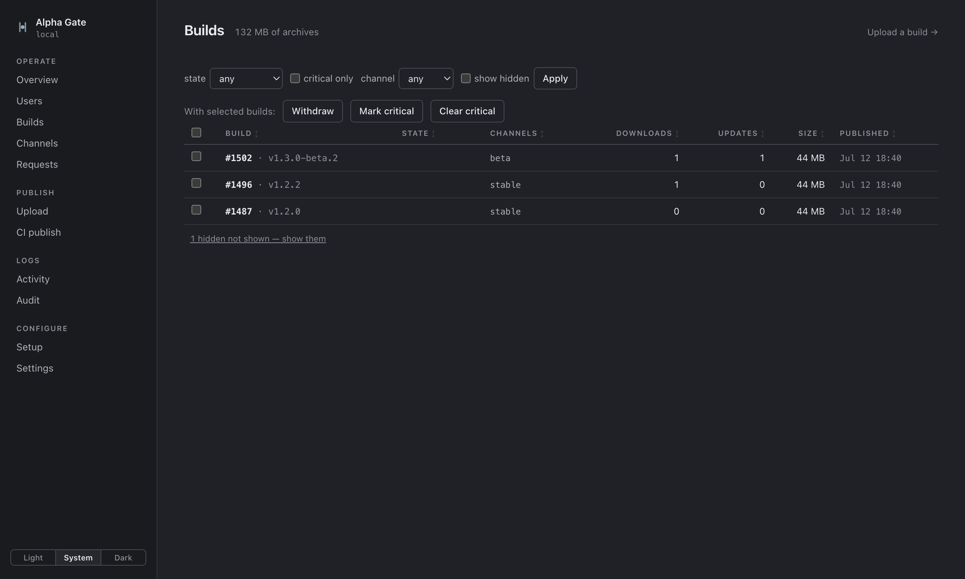Open the Setup page
The height and width of the screenshot is (579, 965).
click(30, 347)
